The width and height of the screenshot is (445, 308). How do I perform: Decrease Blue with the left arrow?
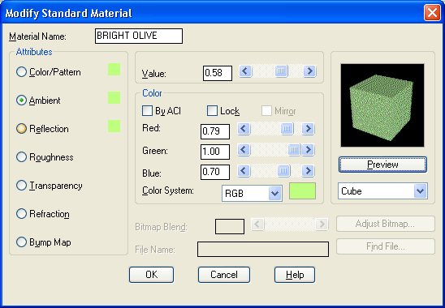(x=244, y=171)
